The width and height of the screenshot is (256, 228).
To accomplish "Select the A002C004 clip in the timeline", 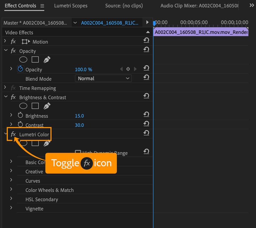I will 201,32.
